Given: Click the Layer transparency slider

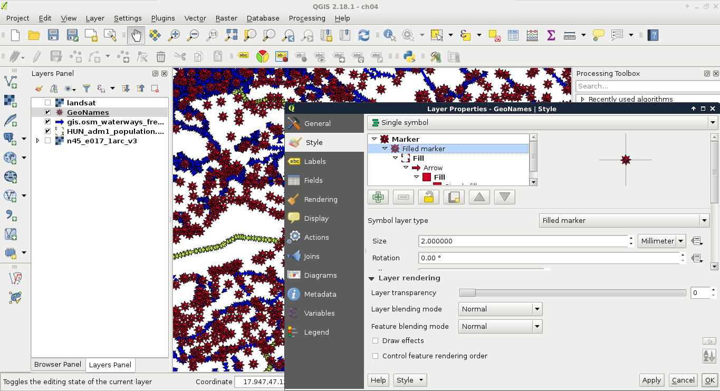Looking at the screenshot, I should pos(572,293).
